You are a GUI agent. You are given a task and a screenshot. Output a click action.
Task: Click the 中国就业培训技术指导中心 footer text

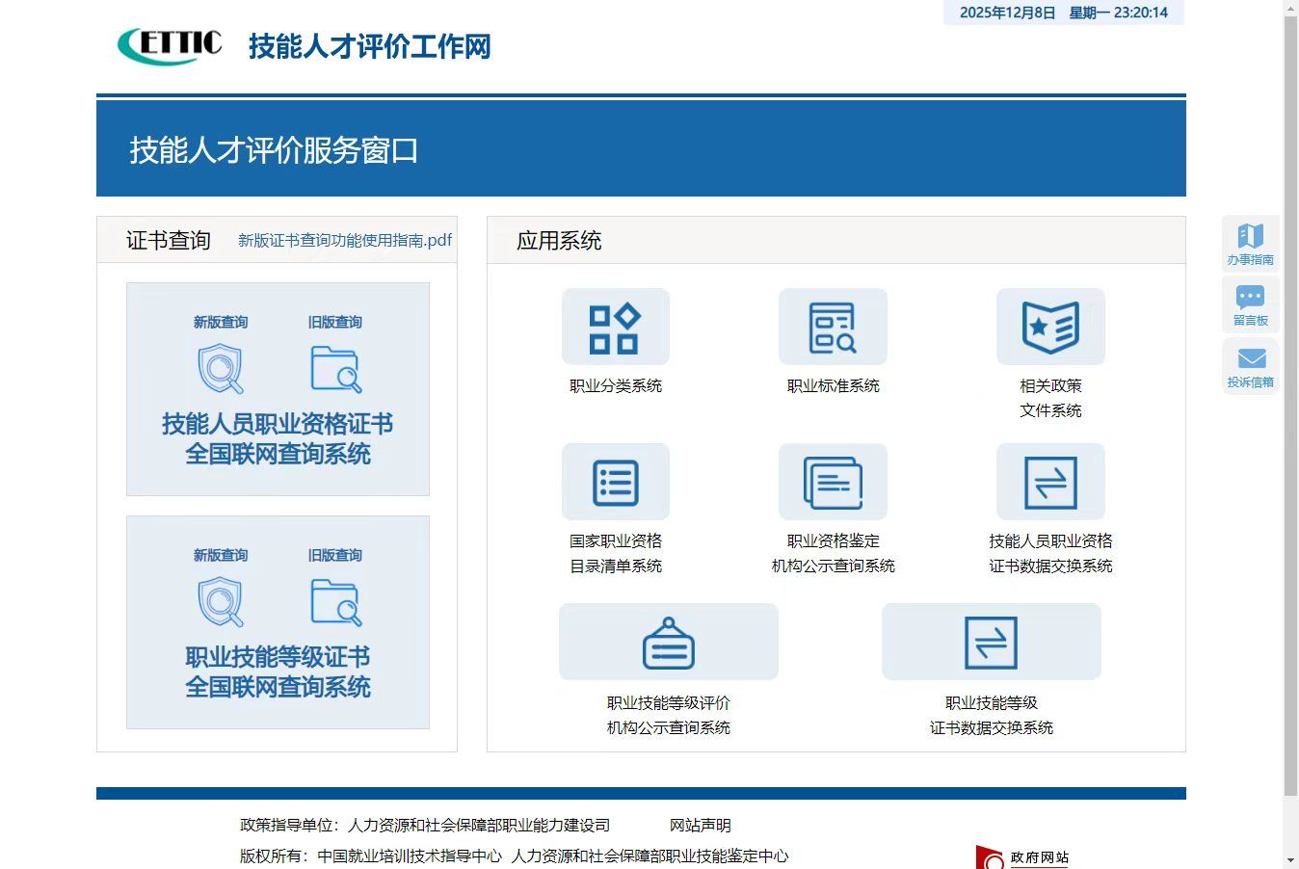[410, 856]
